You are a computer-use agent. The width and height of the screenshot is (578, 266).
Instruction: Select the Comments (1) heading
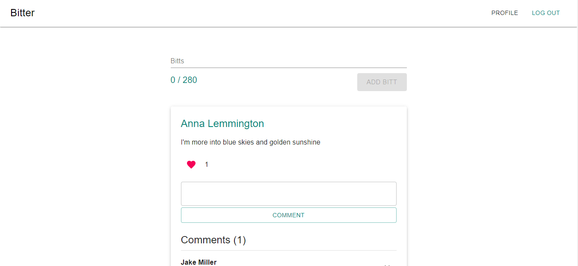213,240
